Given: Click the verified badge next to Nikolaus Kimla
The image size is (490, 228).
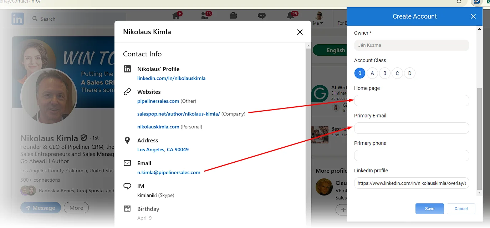Looking at the screenshot, I should [x=84, y=138].
